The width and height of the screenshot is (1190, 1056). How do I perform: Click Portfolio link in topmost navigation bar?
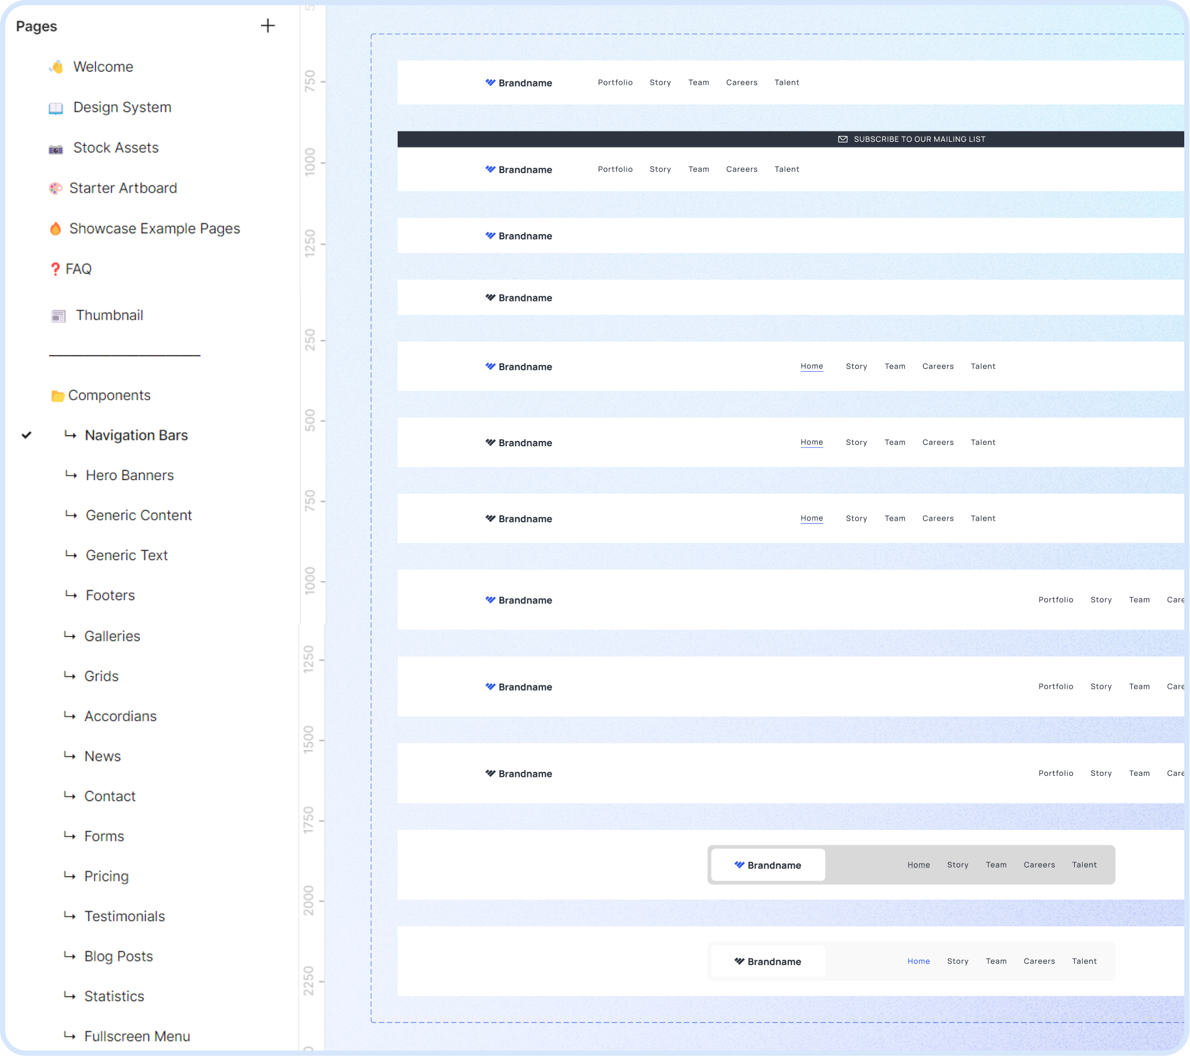615,82
